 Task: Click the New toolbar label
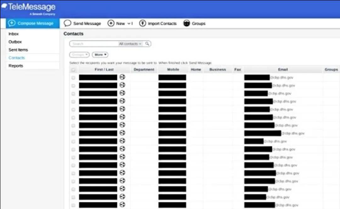click(121, 23)
